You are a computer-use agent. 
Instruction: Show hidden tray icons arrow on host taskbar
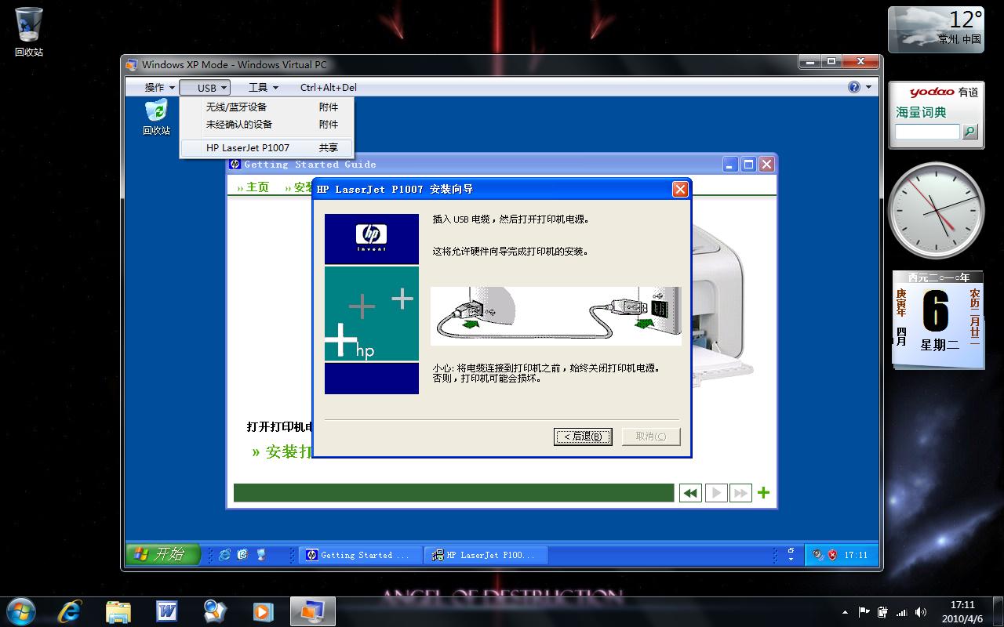point(845,612)
